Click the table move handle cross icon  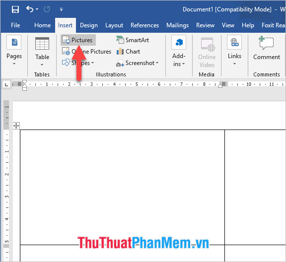click(x=16, y=126)
